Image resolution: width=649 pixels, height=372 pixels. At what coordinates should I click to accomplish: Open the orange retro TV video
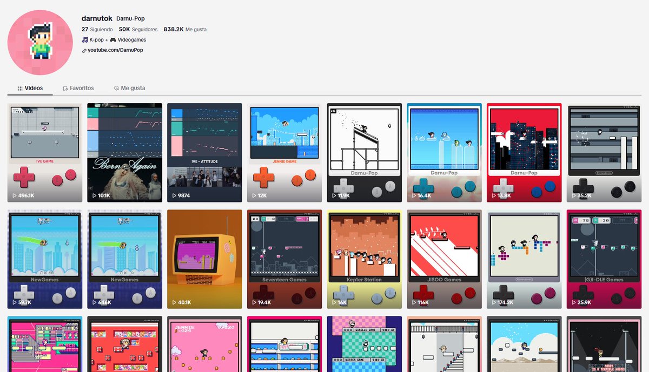(x=204, y=259)
